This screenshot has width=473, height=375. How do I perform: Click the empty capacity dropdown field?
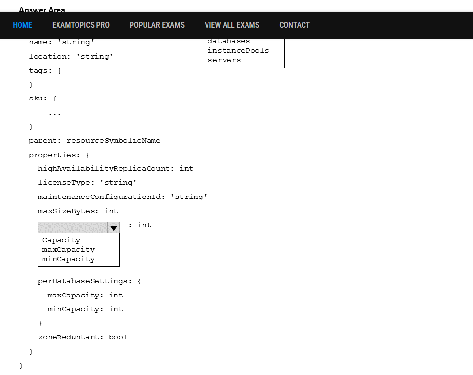coord(73,227)
